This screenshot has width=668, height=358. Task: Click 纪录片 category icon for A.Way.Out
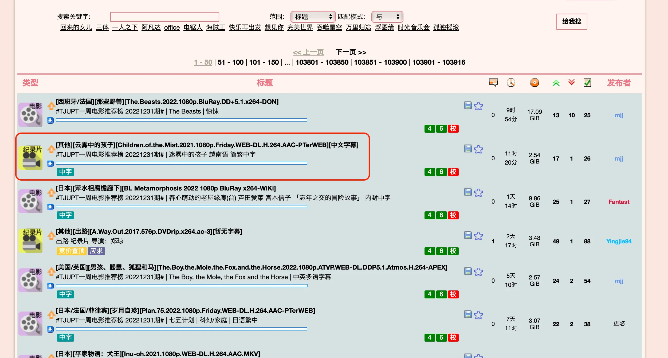pyautogui.click(x=30, y=241)
